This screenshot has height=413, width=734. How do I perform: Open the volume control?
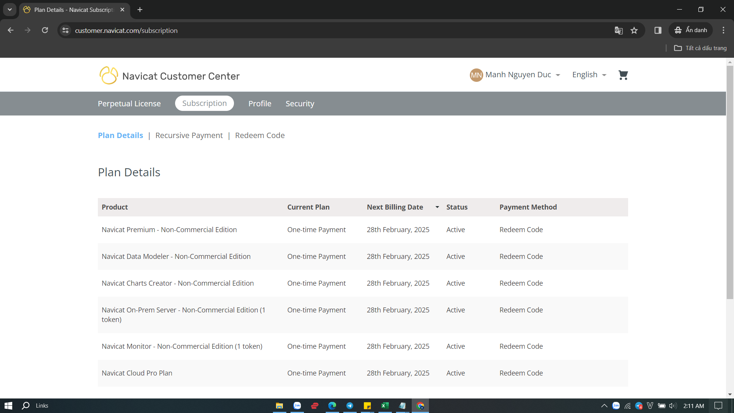pos(673,406)
